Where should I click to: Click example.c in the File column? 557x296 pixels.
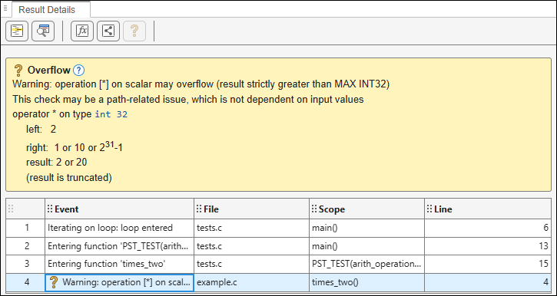[x=251, y=282]
